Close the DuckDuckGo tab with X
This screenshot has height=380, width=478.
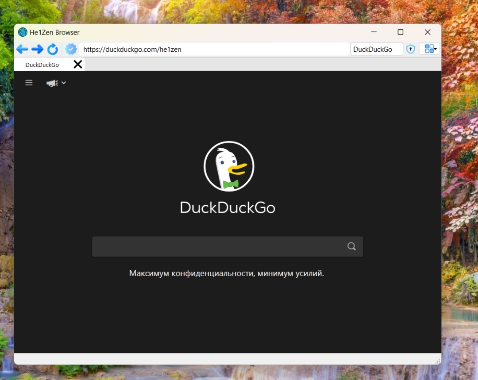pyautogui.click(x=78, y=64)
